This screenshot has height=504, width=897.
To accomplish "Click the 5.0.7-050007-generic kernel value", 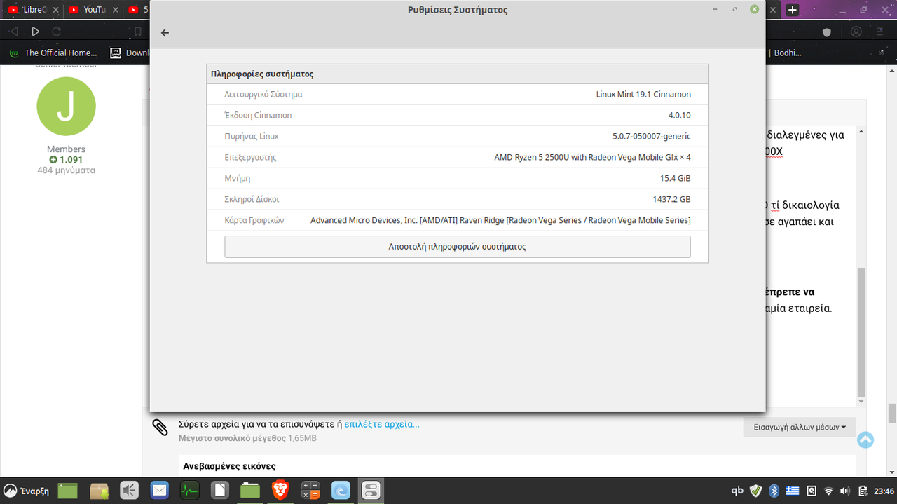I will (x=652, y=136).
